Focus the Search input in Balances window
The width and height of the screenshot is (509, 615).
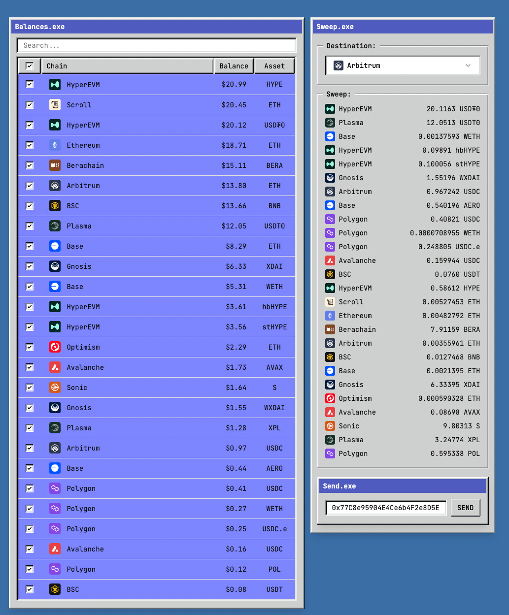coord(157,45)
